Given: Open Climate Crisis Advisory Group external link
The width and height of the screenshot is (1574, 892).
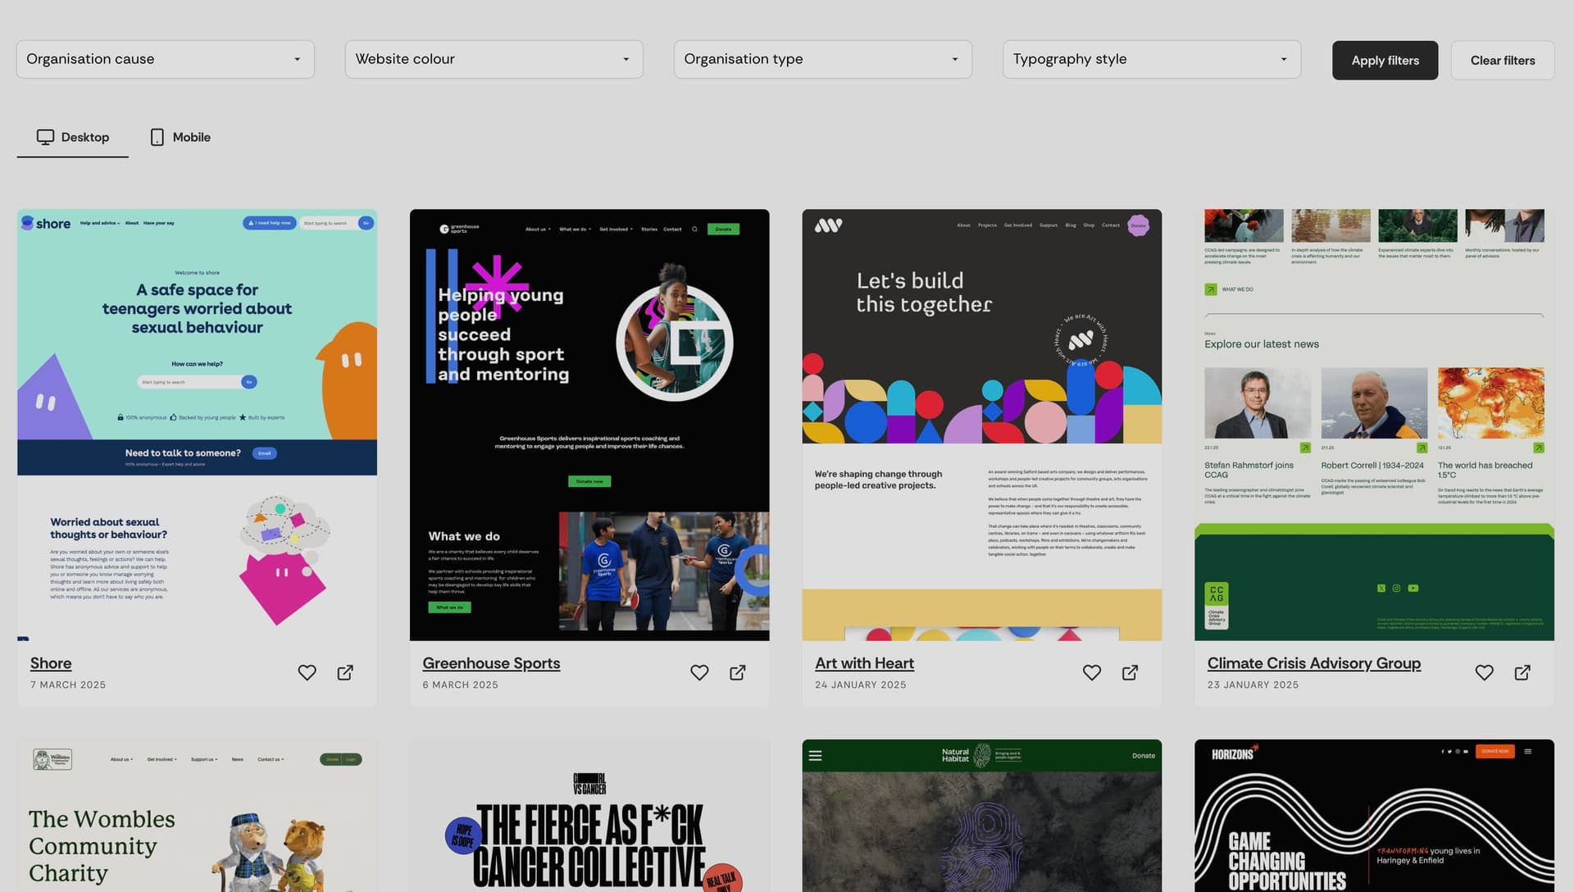Looking at the screenshot, I should click(x=1522, y=672).
